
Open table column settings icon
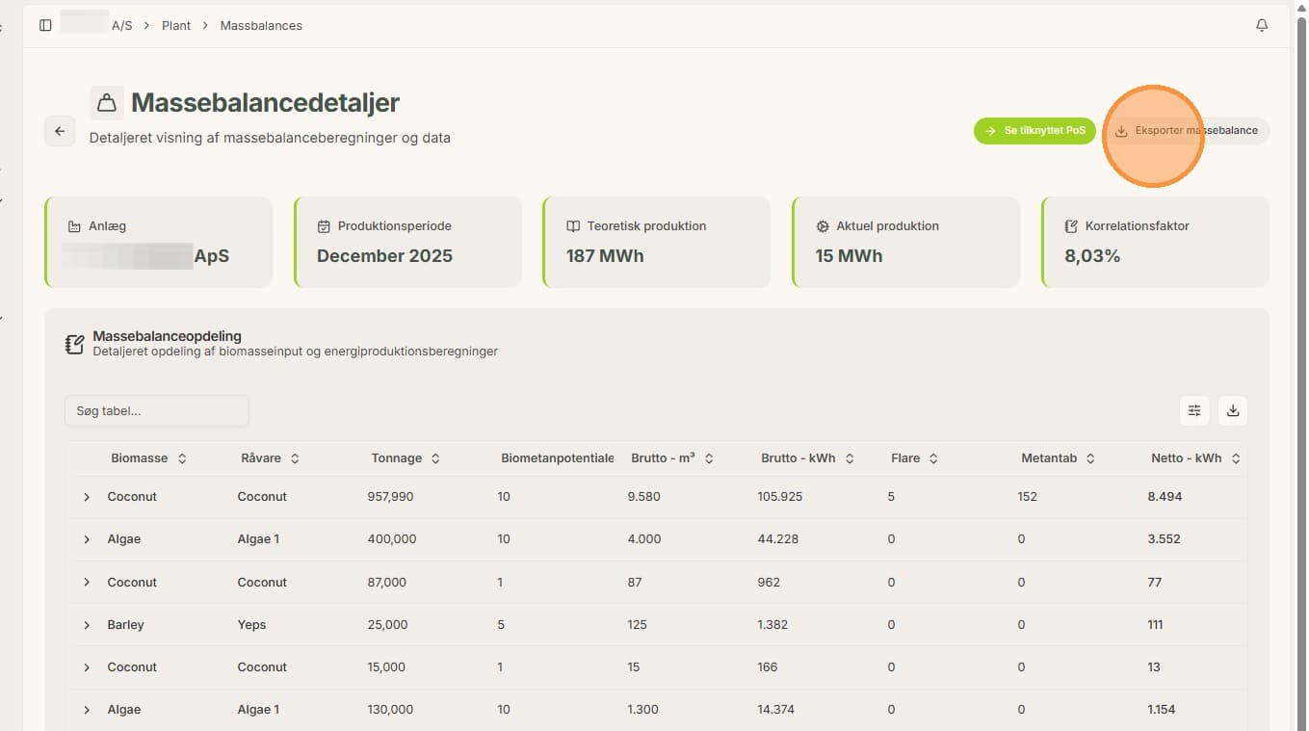coord(1194,410)
